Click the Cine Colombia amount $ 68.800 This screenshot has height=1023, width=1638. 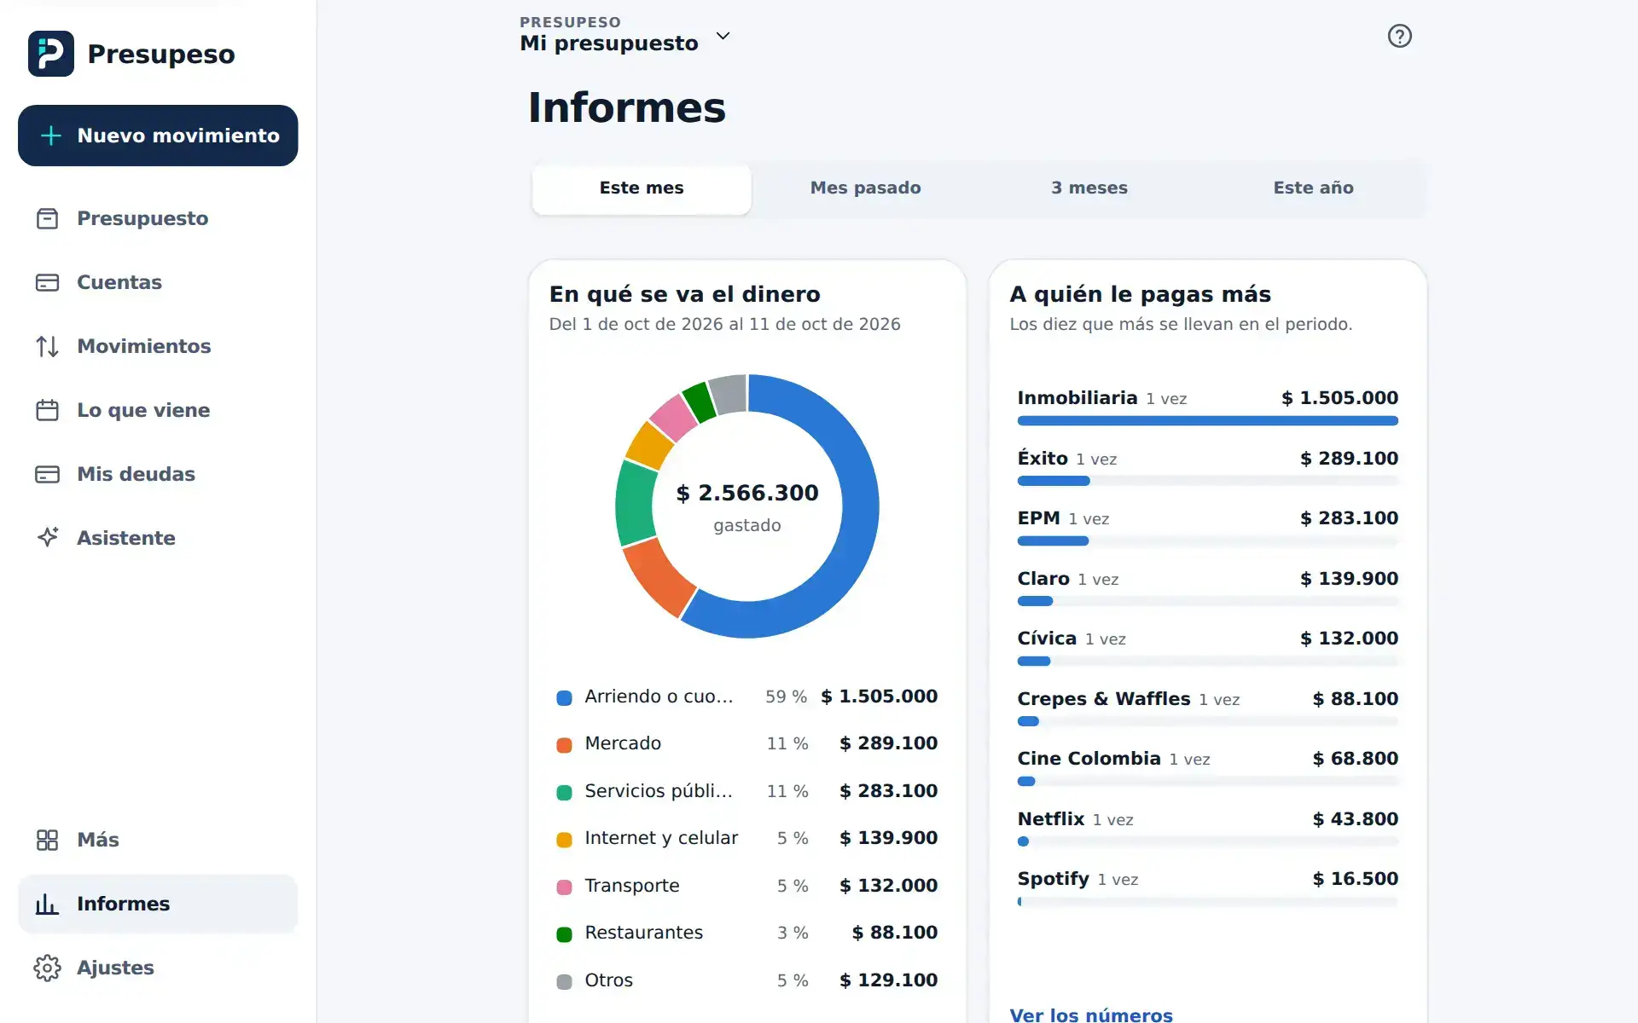point(1355,759)
